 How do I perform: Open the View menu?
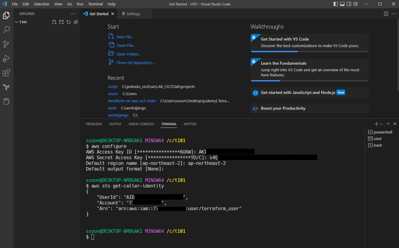coord(58,4)
